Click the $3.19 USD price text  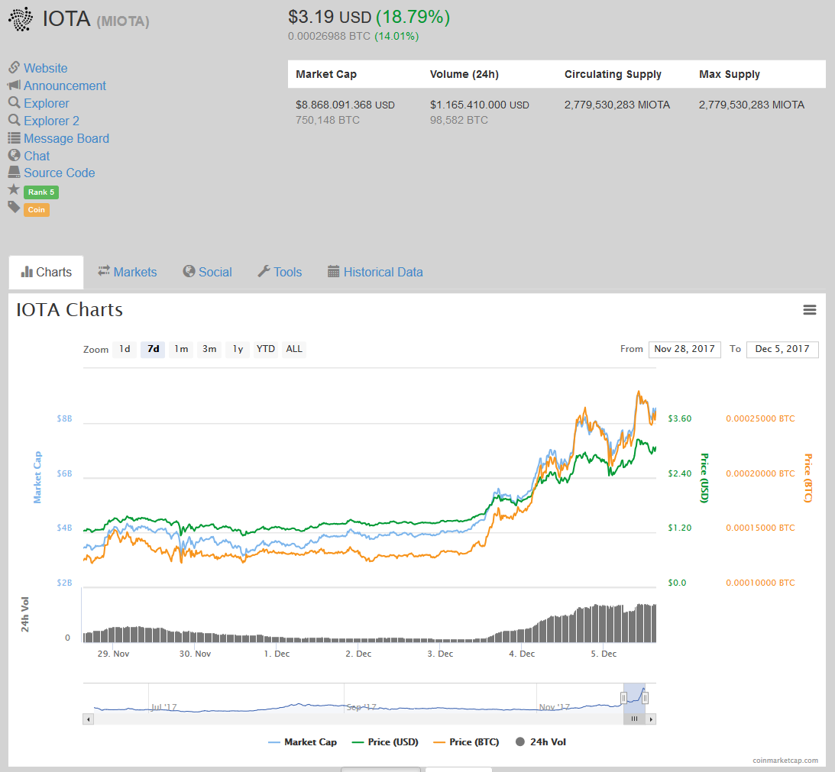coord(329,17)
